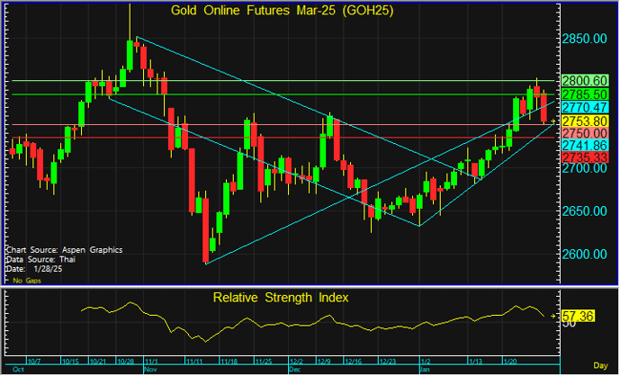Click the Relative Strength Index pane title

(x=280, y=296)
